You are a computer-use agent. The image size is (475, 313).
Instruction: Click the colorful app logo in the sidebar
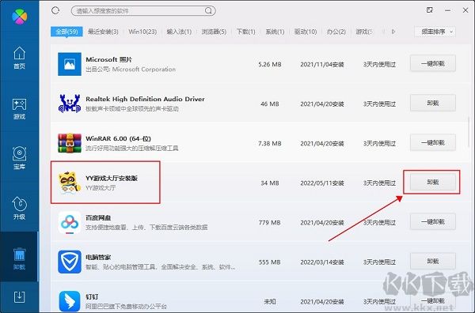pyautogui.click(x=19, y=16)
